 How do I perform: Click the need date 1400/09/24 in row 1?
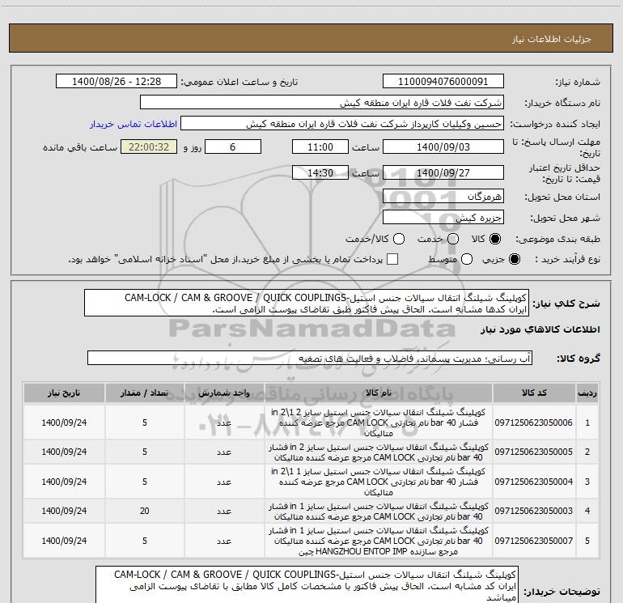(x=64, y=423)
